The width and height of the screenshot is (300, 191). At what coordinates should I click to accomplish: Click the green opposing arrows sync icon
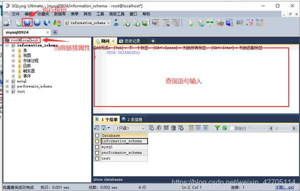click(x=210, y=23)
